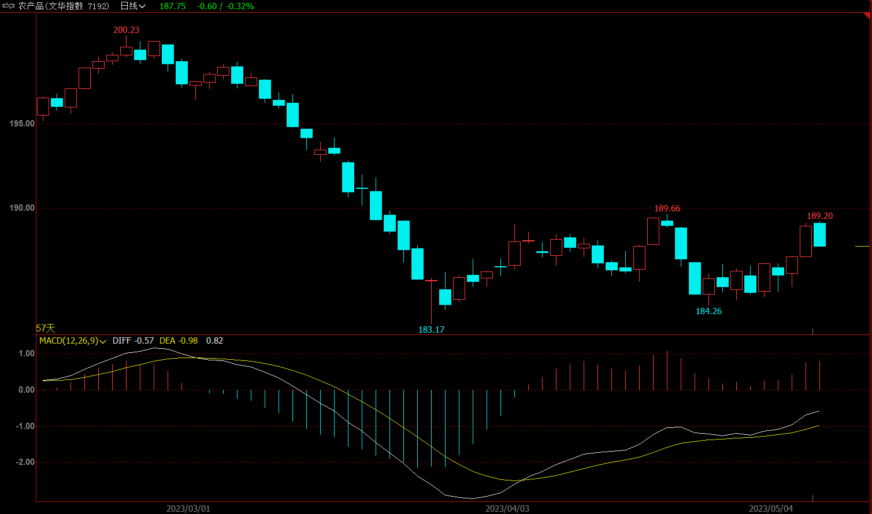This screenshot has width=872, height=514.
Task: Click the 农产品(文华指数 7192) title
Action: (64, 6)
